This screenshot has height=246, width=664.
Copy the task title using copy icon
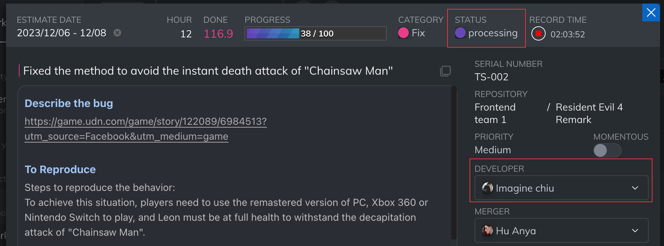point(445,71)
